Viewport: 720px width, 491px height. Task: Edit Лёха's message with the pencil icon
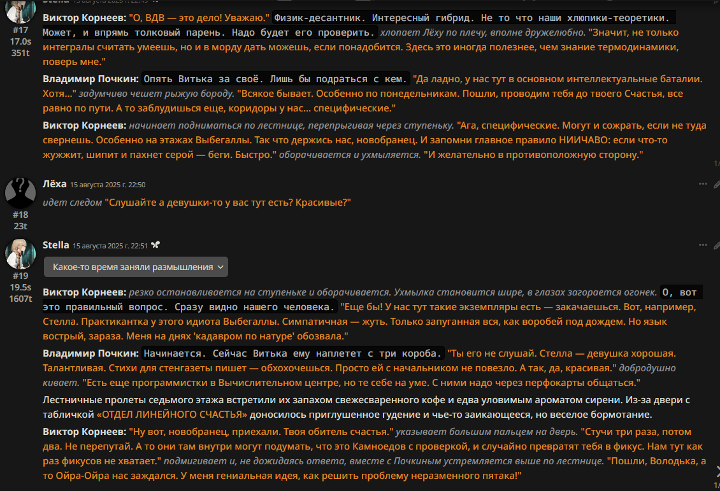716,185
